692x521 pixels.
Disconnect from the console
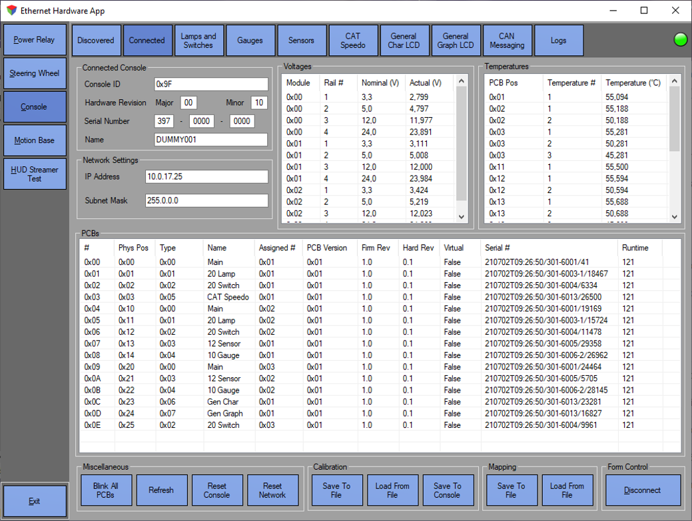pos(643,490)
